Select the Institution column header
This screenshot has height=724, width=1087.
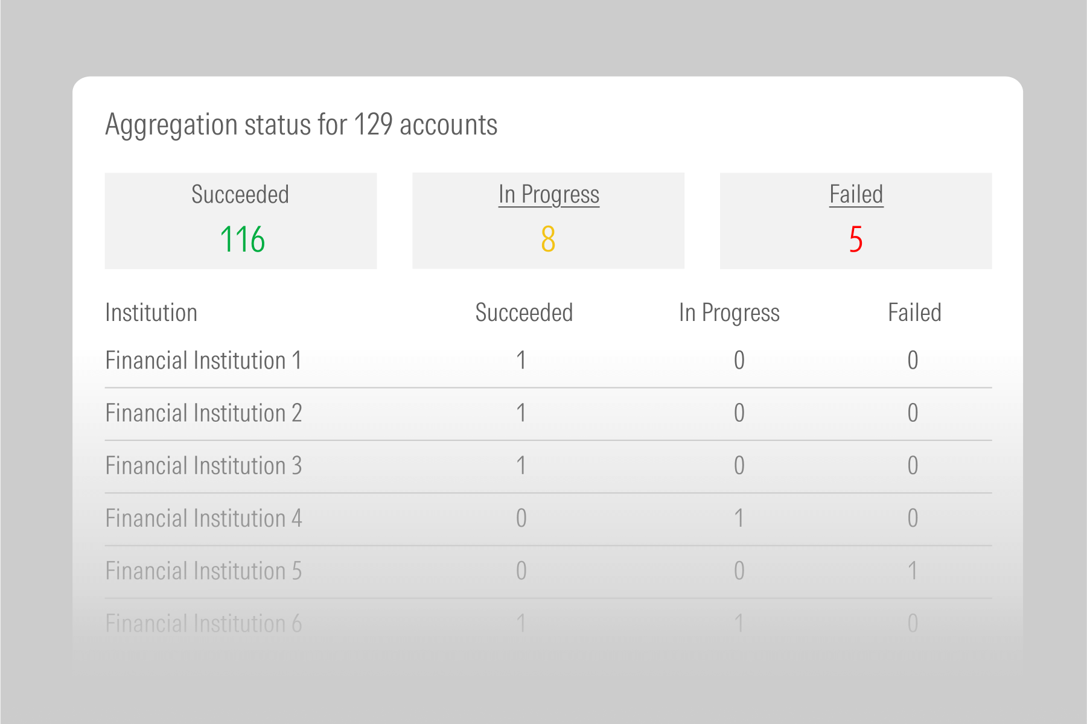[x=151, y=313]
